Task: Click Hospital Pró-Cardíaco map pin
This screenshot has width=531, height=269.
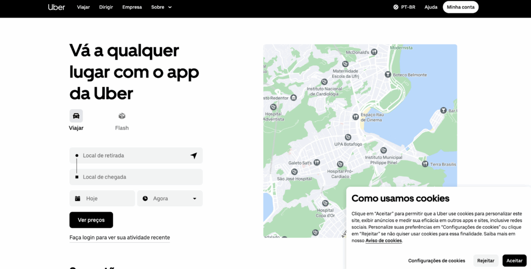Action: [340, 164]
